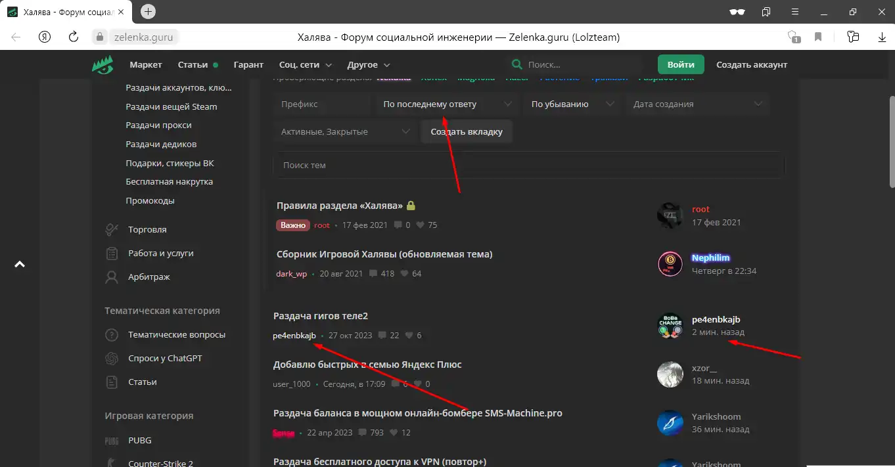This screenshot has width=895, height=467.
Task: Click the Yandex home button
Action: click(45, 37)
